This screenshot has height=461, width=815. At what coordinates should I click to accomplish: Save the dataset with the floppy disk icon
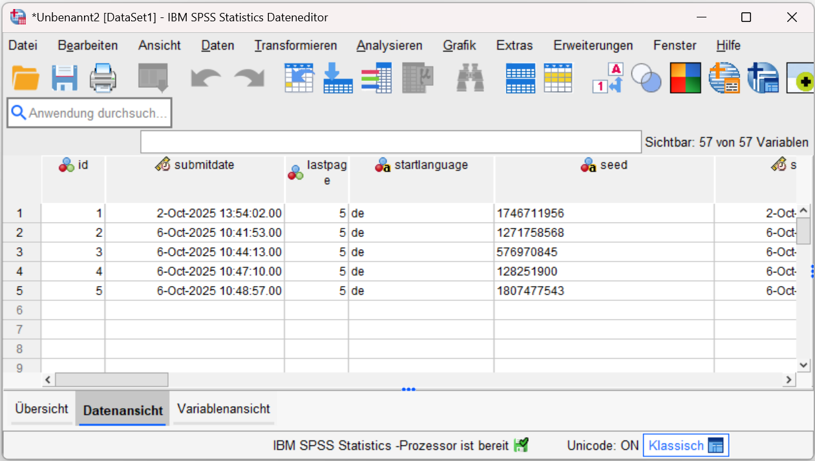coord(65,78)
